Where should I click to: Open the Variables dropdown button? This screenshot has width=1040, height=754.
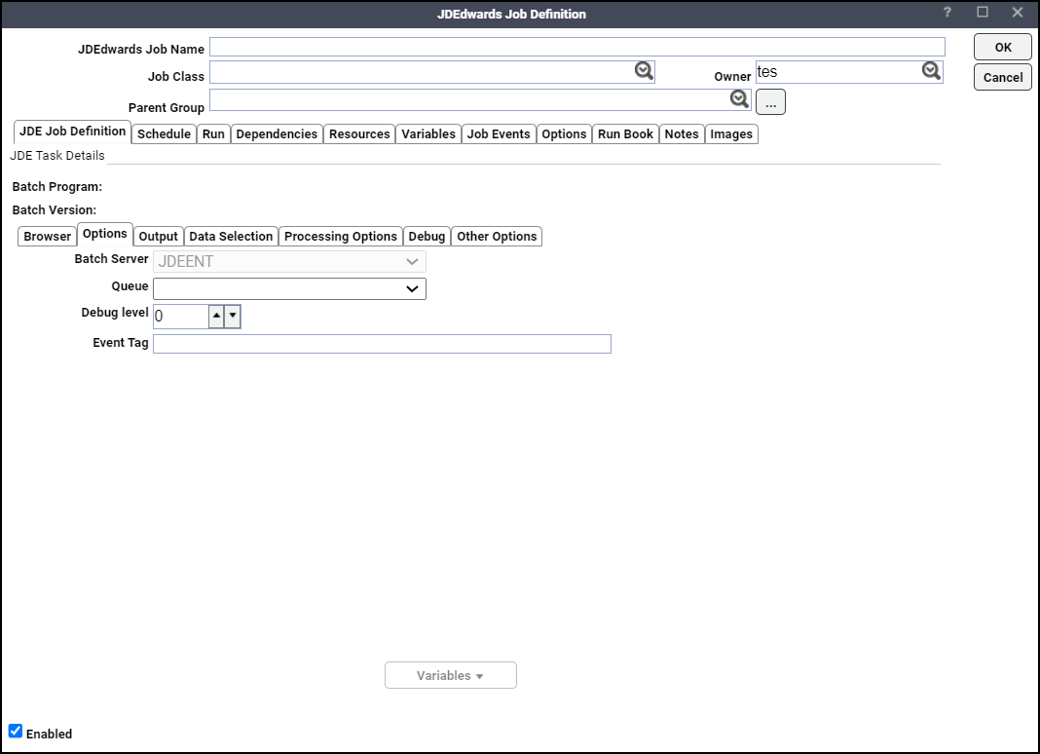(450, 675)
